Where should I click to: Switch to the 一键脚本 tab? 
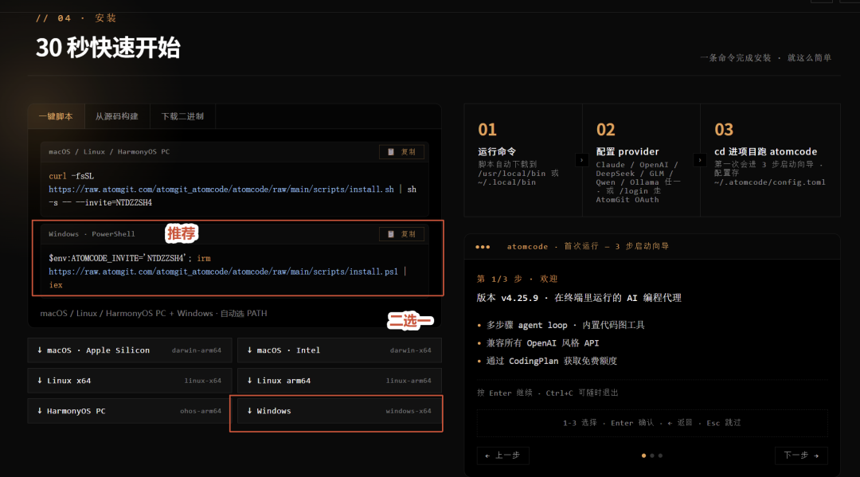point(56,116)
